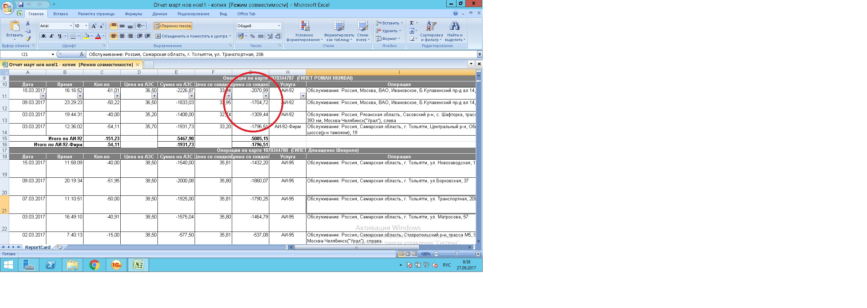Open the Arial font name dropdown

click(x=71, y=26)
